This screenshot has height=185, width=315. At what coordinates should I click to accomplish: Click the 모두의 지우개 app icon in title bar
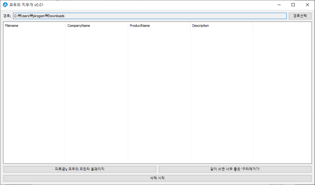(x=5, y=5)
